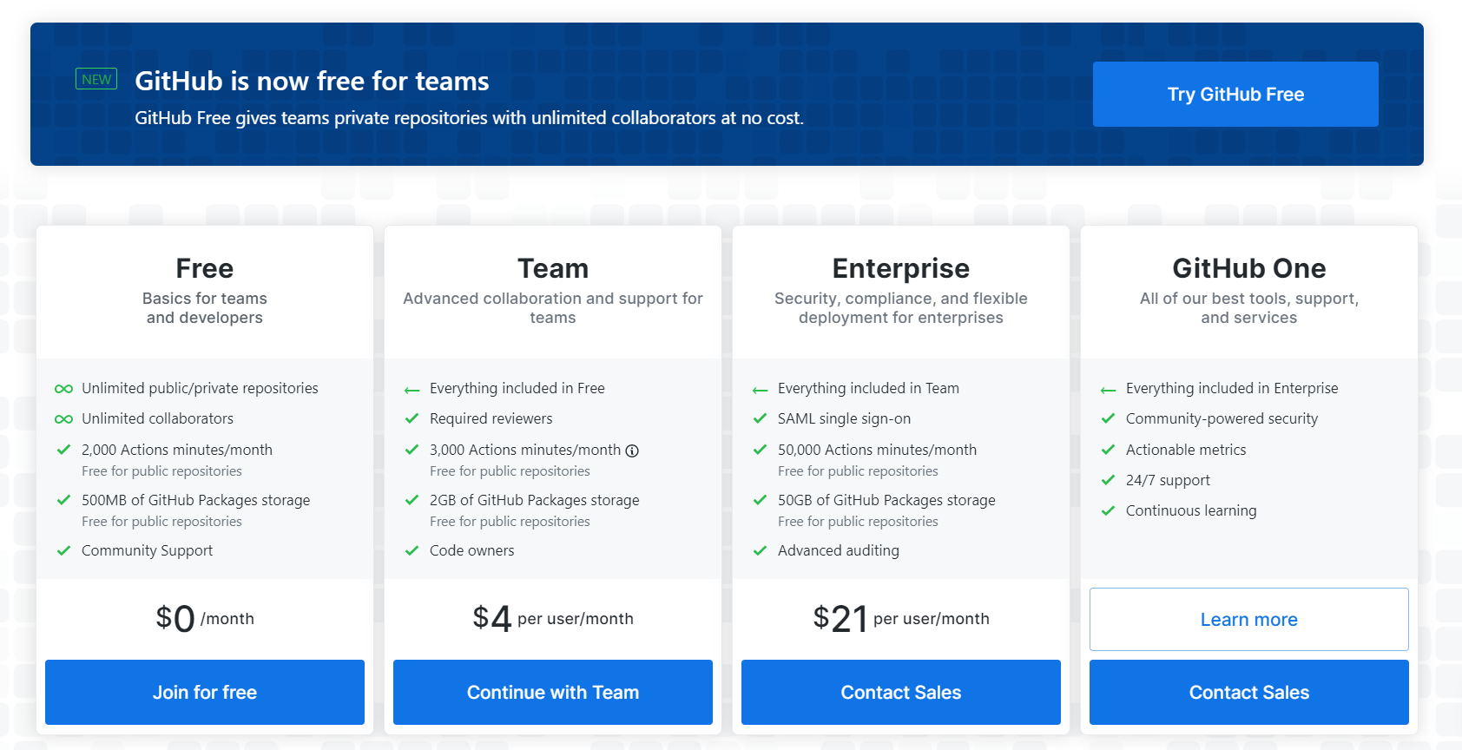Click the 'GitHub is now free for teams' heading
This screenshot has width=1462, height=750.
312,81
